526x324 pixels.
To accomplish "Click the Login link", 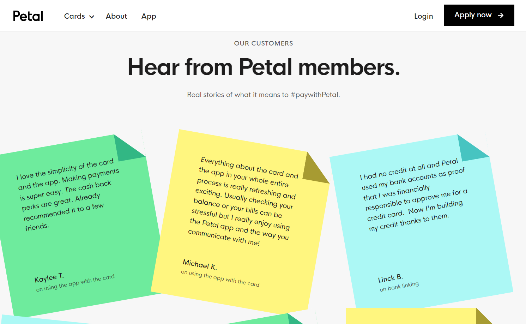I will click(423, 16).
